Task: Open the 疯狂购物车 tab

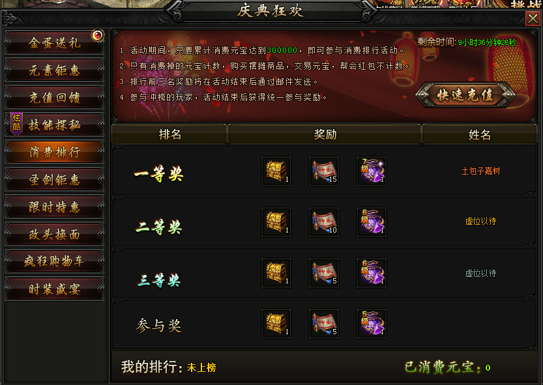Action: (54, 261)
